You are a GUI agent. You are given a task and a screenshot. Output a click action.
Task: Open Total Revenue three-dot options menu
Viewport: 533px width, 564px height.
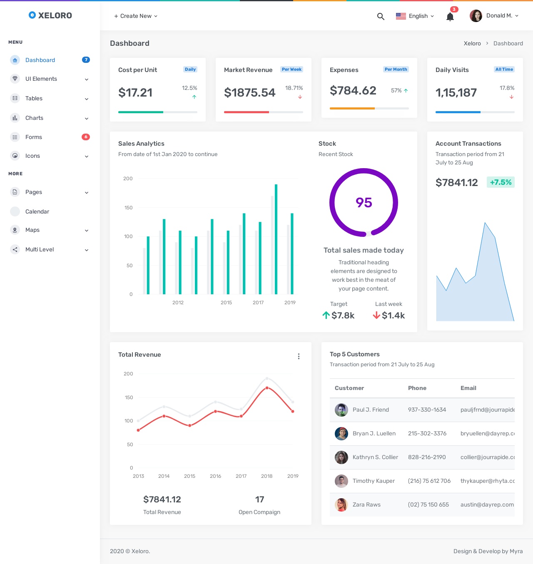click(299, 356)
